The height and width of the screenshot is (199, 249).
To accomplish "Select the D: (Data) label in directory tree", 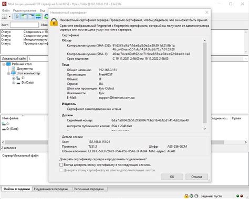I will point(27,83).
